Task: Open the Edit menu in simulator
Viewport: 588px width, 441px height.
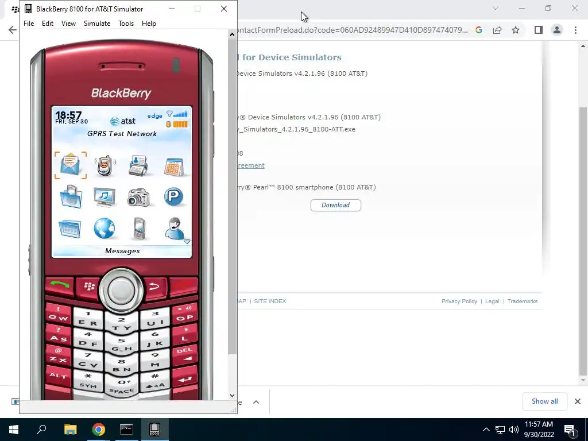Action: pyautogui.click(x=48, y=23)
